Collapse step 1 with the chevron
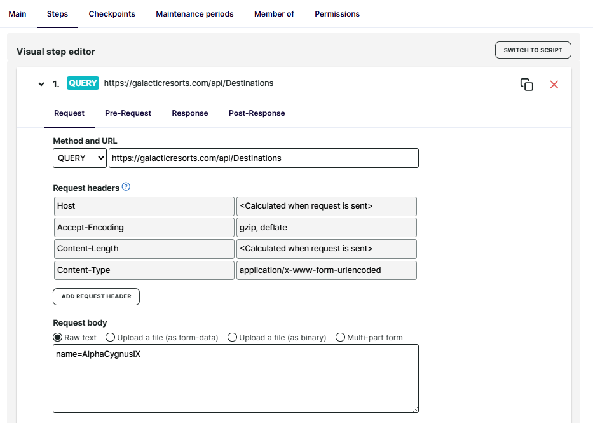 point(41,84)
